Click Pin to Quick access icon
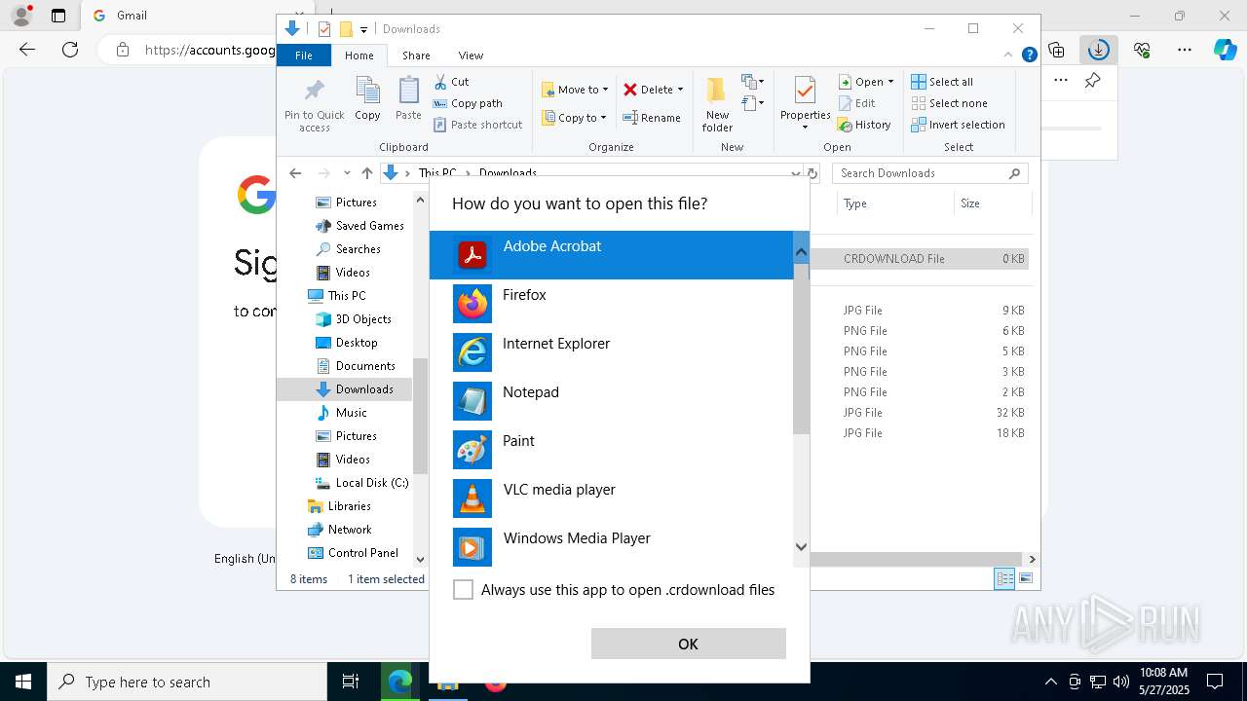 (x=314, y=104)
